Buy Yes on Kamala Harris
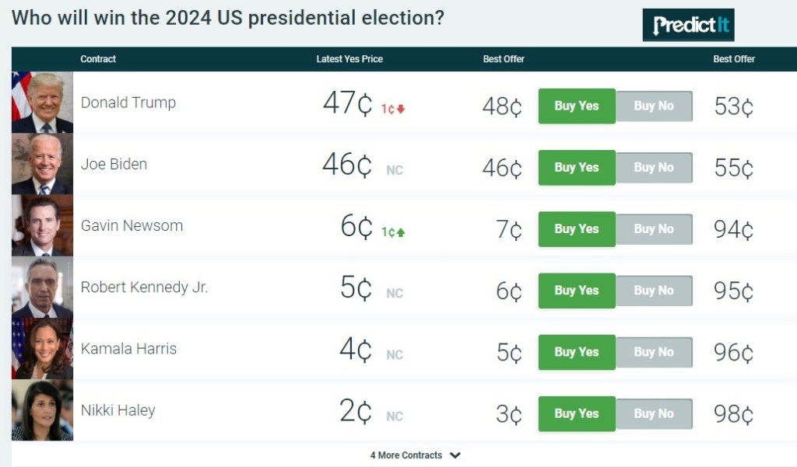Image resolution: width=797 pixels, height=467 pixels. click(x=577, y=352)
